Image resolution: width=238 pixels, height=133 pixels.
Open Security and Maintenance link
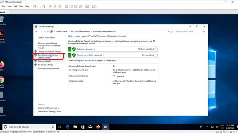[x=48, y=108]
